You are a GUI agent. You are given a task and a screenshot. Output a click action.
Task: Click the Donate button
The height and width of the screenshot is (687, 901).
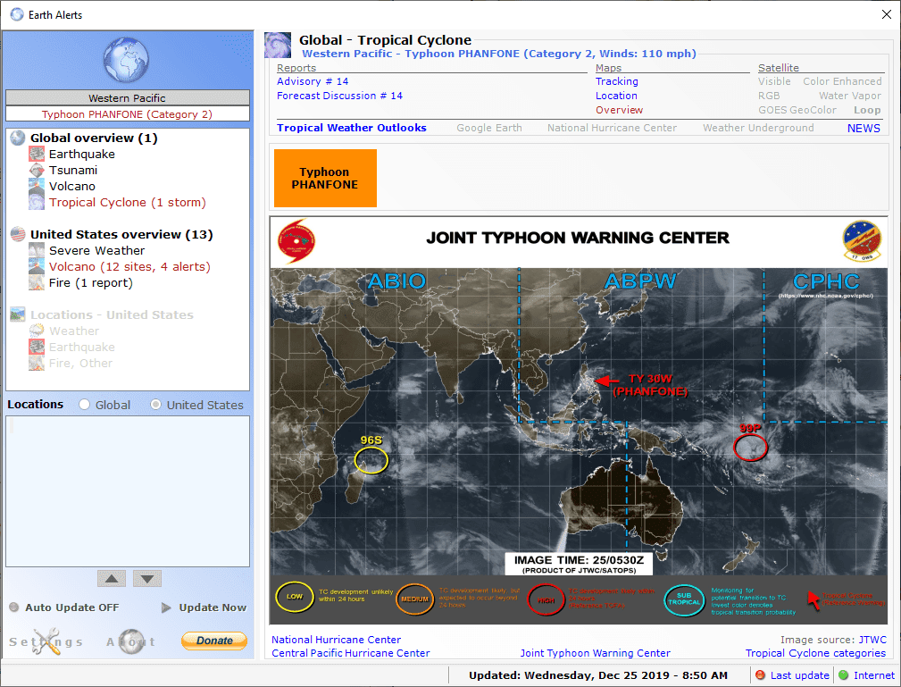(x=214, y=641)
